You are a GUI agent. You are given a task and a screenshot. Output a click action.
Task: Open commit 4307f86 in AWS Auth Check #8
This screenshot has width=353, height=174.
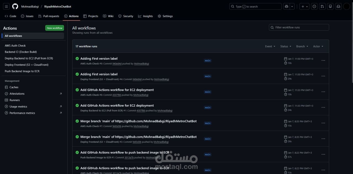pos(117,95)
